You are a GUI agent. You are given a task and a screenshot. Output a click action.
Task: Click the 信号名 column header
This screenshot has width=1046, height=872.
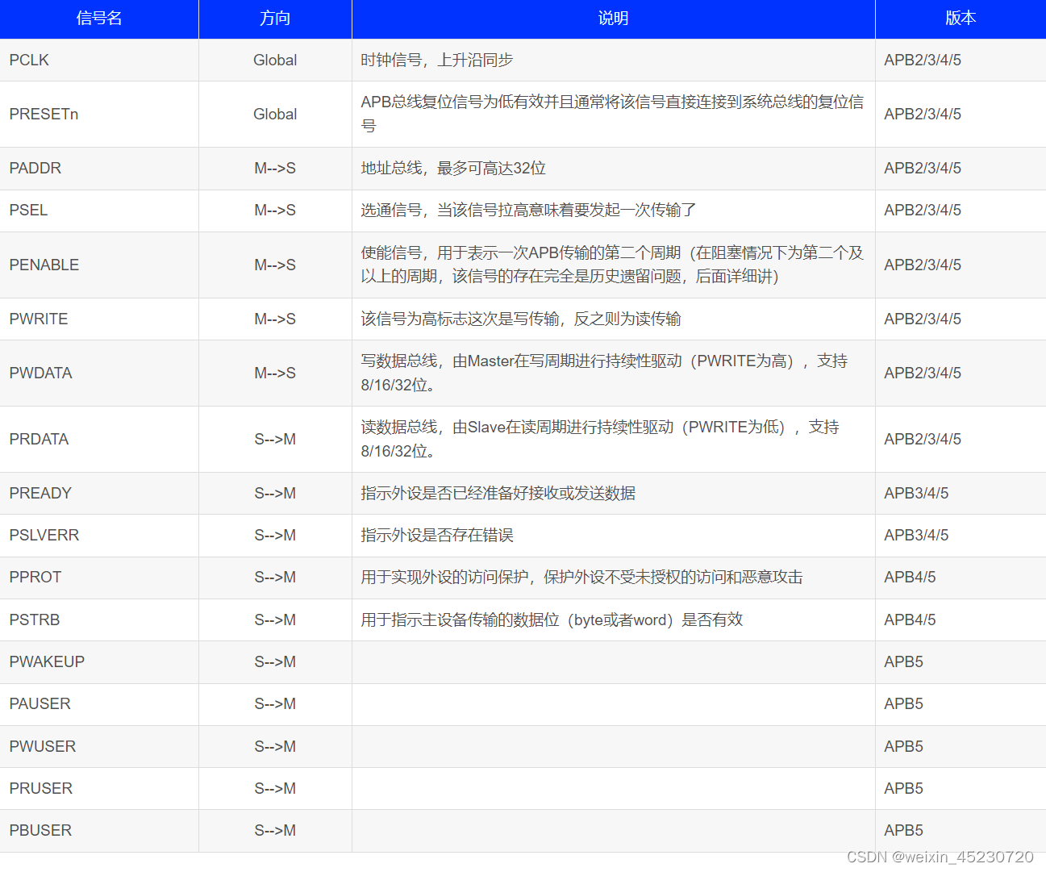pyautogui.click(x=98, y=18)
